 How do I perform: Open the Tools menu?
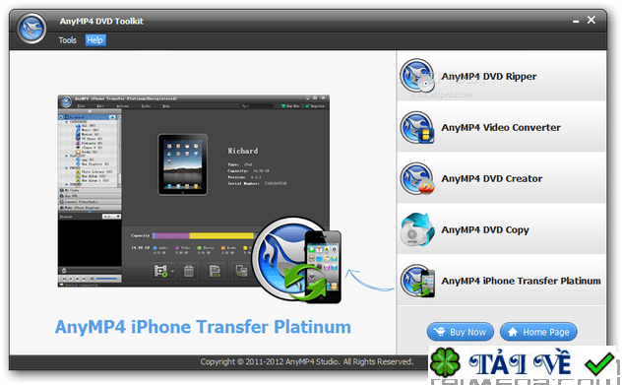coord(67,40)
